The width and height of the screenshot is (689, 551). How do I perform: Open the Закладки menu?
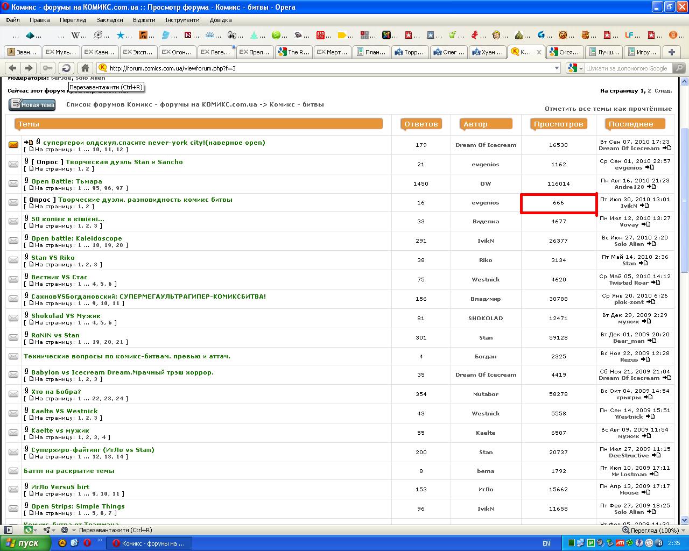tap(109, 20)
